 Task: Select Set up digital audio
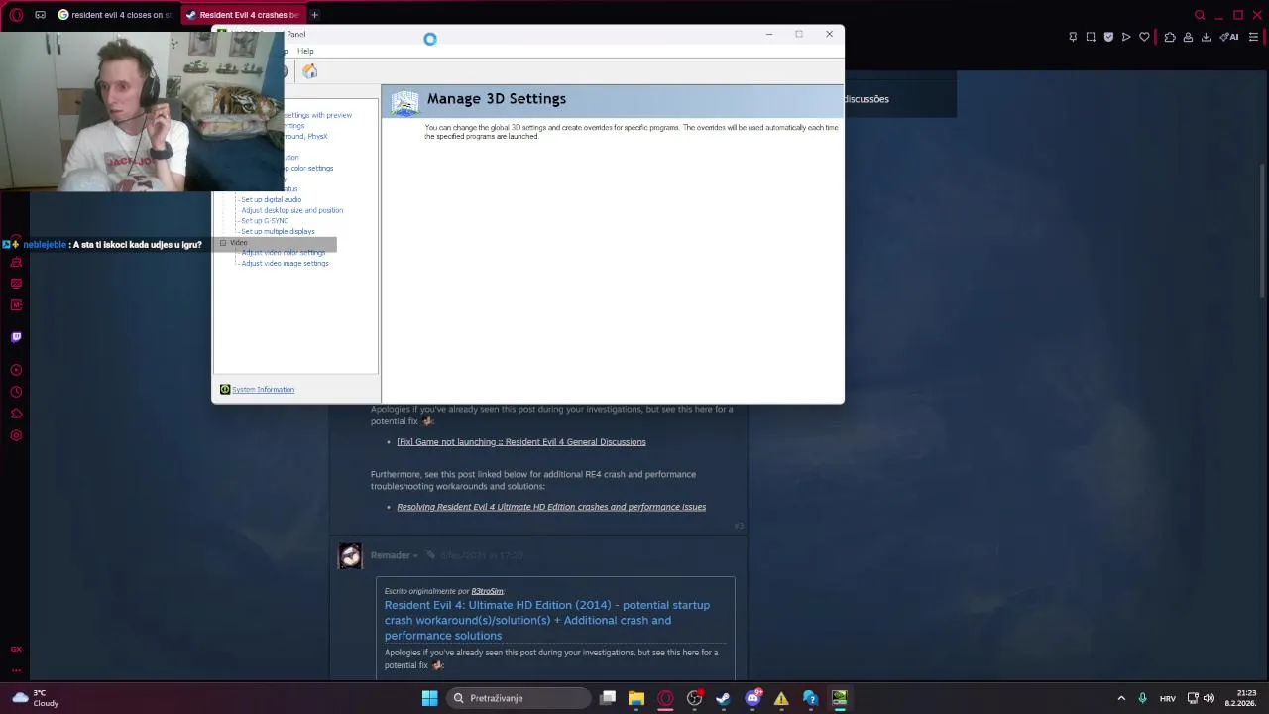coord(271,200)
